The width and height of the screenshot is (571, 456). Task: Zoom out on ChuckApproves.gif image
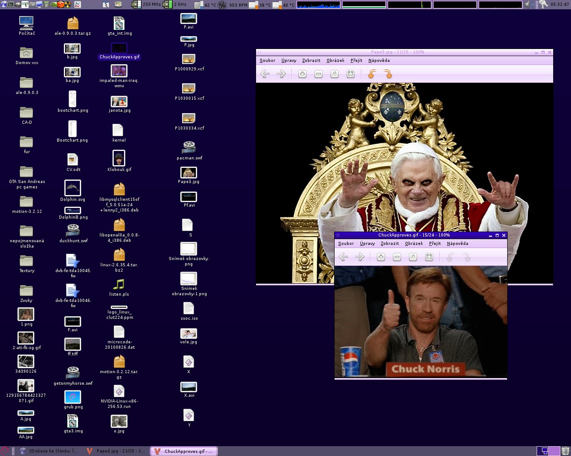pyautogui.click(x=397, y=257)
